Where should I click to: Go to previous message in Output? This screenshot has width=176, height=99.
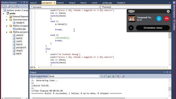tap(109, 76)
